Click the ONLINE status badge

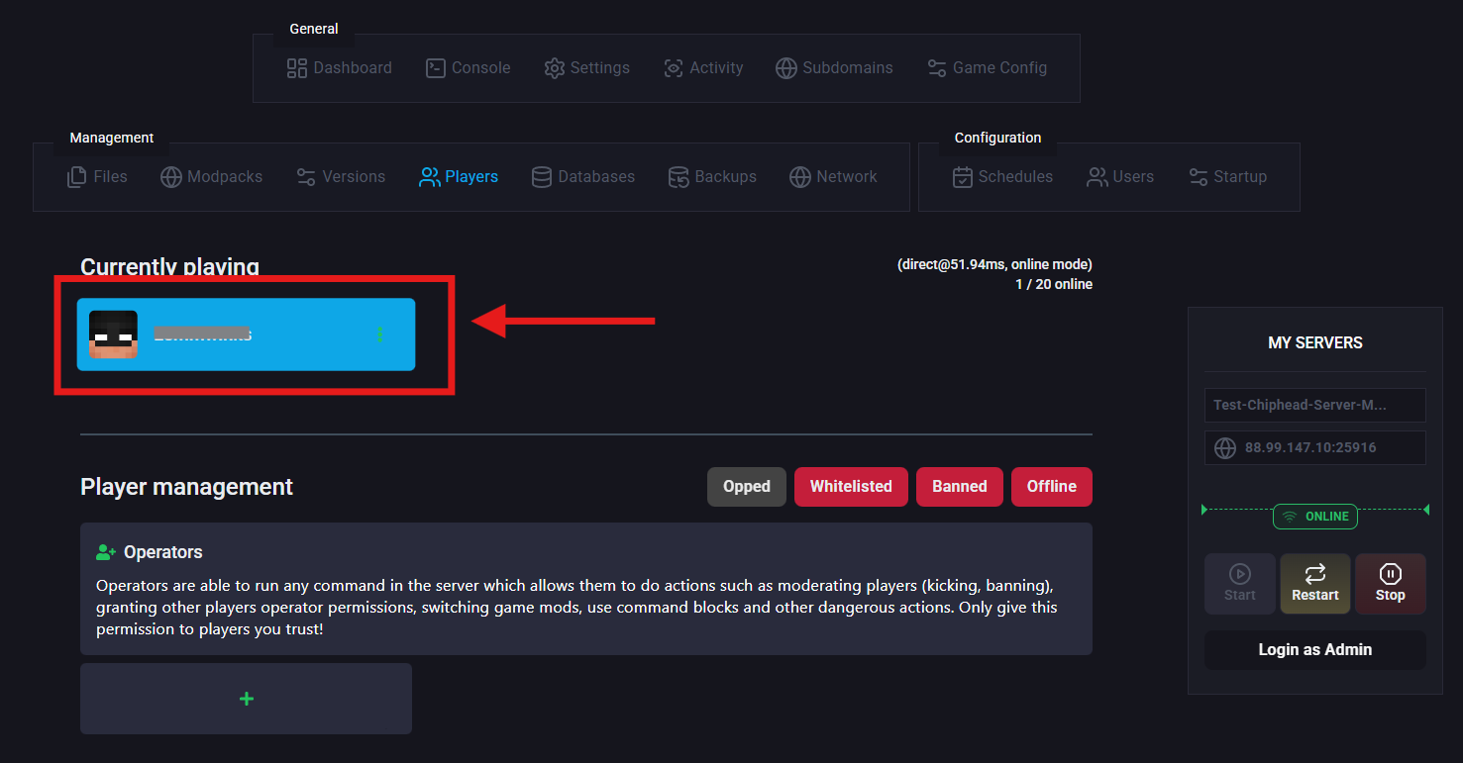pos(1315,517)
